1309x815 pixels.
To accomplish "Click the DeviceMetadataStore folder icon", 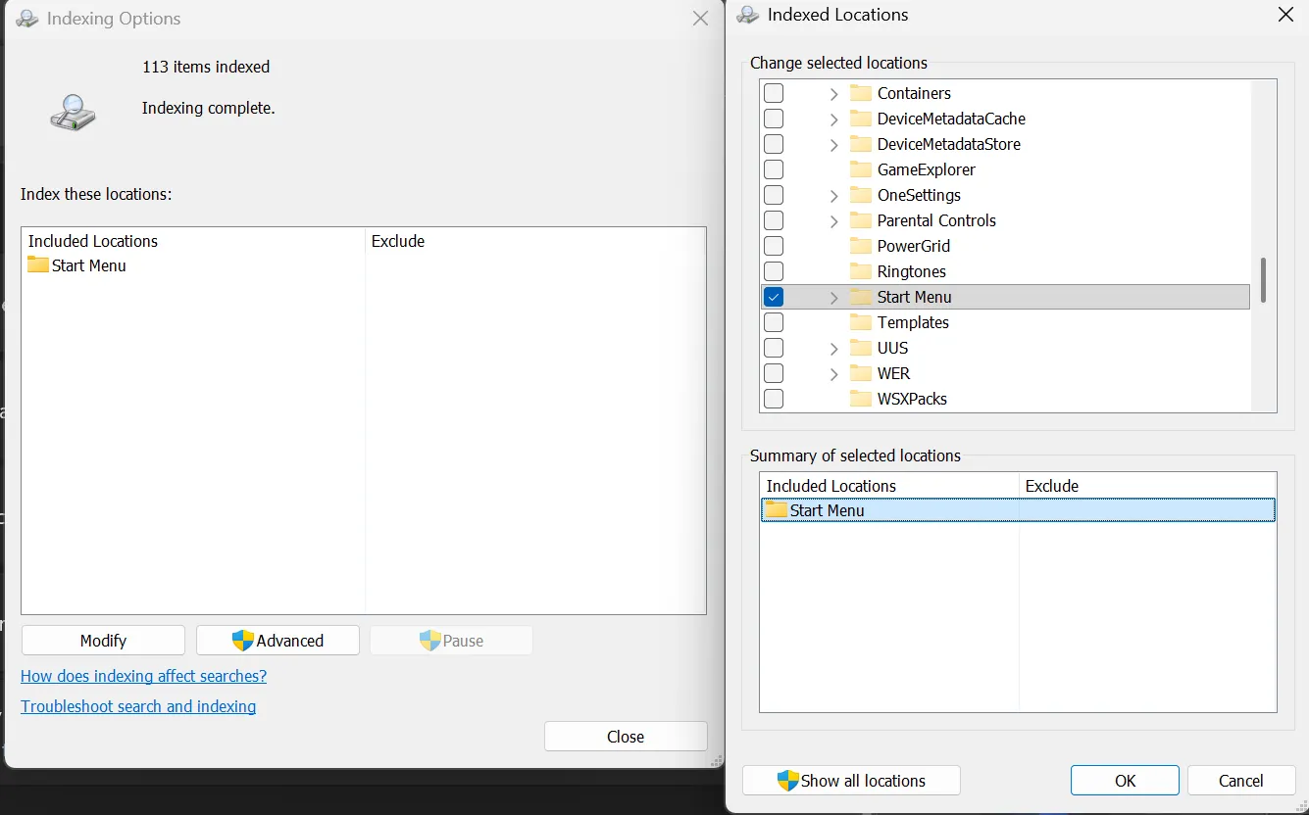I will (x=861, y=144).
